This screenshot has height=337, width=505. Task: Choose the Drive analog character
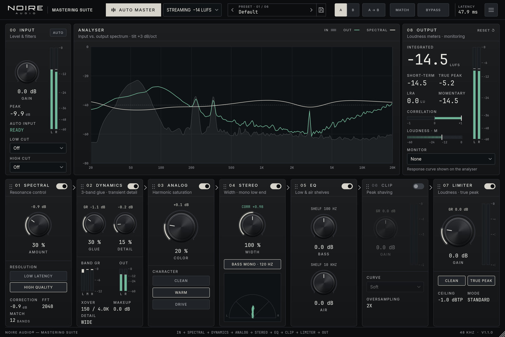tap(181, 304)
